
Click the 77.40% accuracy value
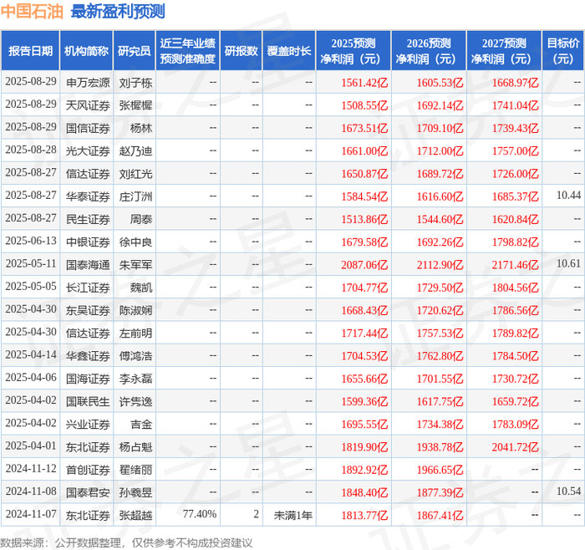(x=200, y=514)
